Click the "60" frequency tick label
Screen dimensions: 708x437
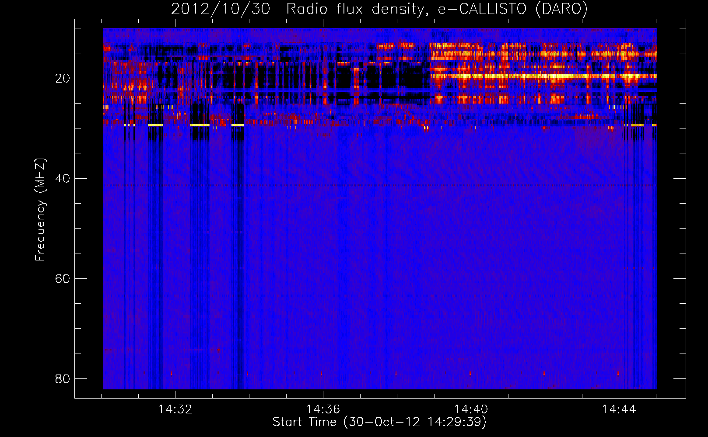tap(63, 279)
